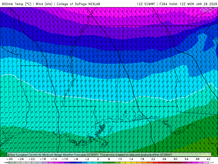The width and height of the screenshot is (218, 164).
Task: Click the "6" colorbar label
Action: [109, 159]
